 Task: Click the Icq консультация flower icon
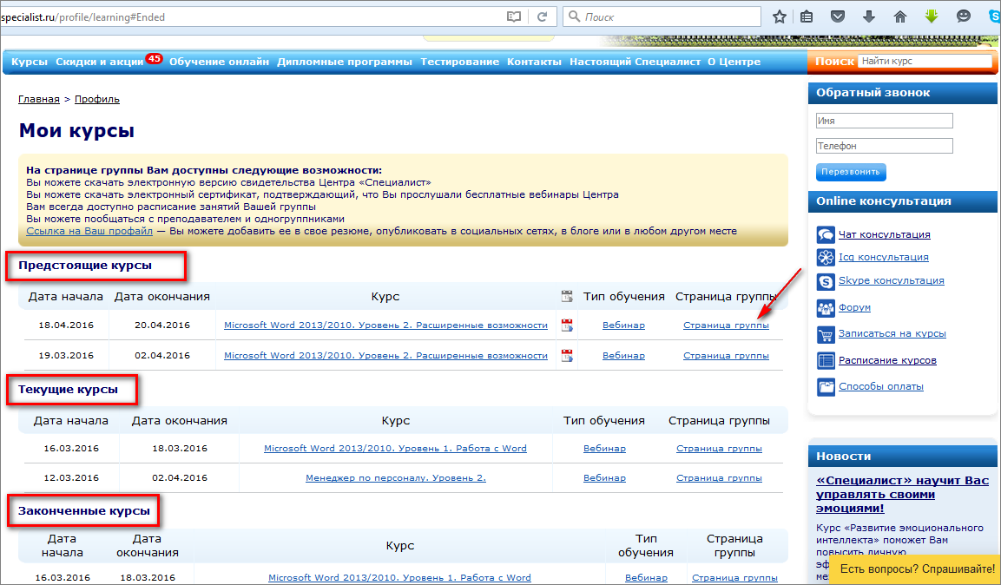(826, 257)
